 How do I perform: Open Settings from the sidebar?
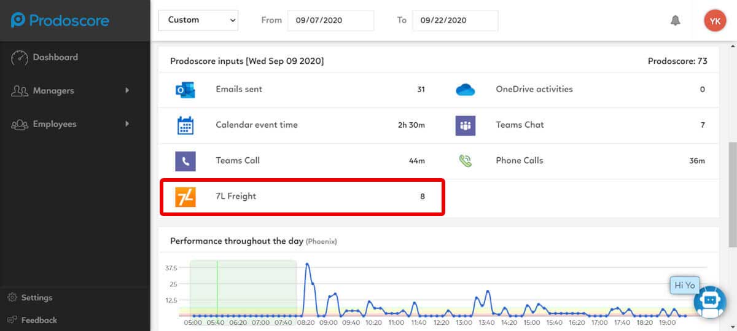(36, 298)
